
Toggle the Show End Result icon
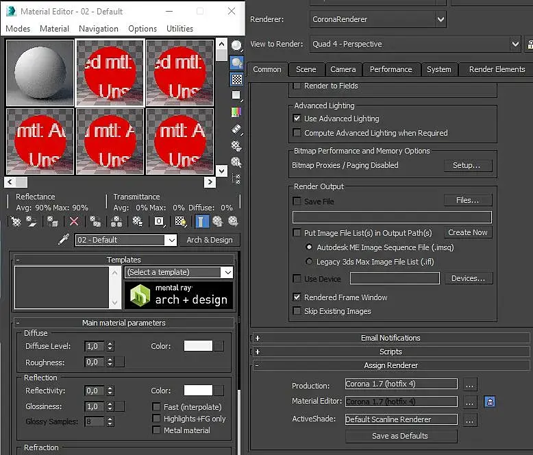[202, 222]
